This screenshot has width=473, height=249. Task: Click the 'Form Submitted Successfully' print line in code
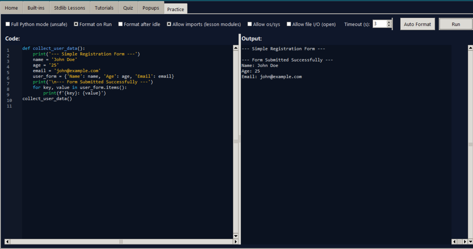pos(93,82)
